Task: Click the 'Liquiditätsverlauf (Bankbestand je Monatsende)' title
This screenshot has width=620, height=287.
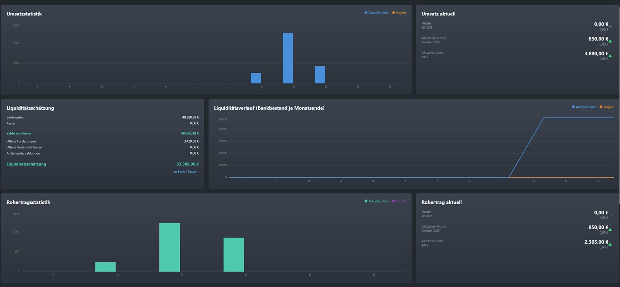Action: [x=269, y=108]
